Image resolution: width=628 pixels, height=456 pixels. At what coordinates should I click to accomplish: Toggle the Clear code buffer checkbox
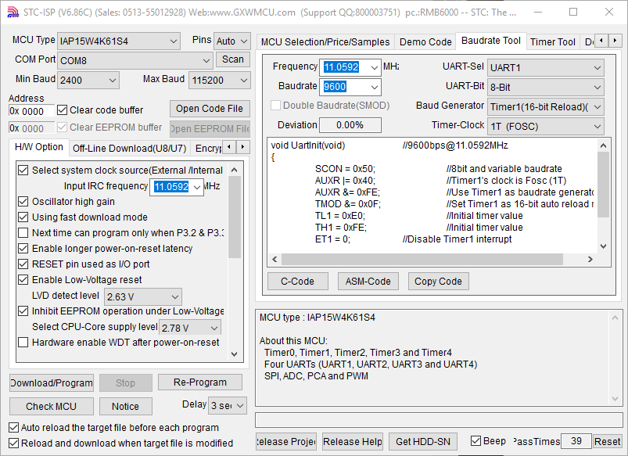point(64,110)
